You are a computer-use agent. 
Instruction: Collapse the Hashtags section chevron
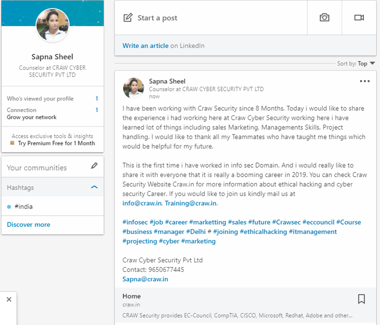coord(94,187)
